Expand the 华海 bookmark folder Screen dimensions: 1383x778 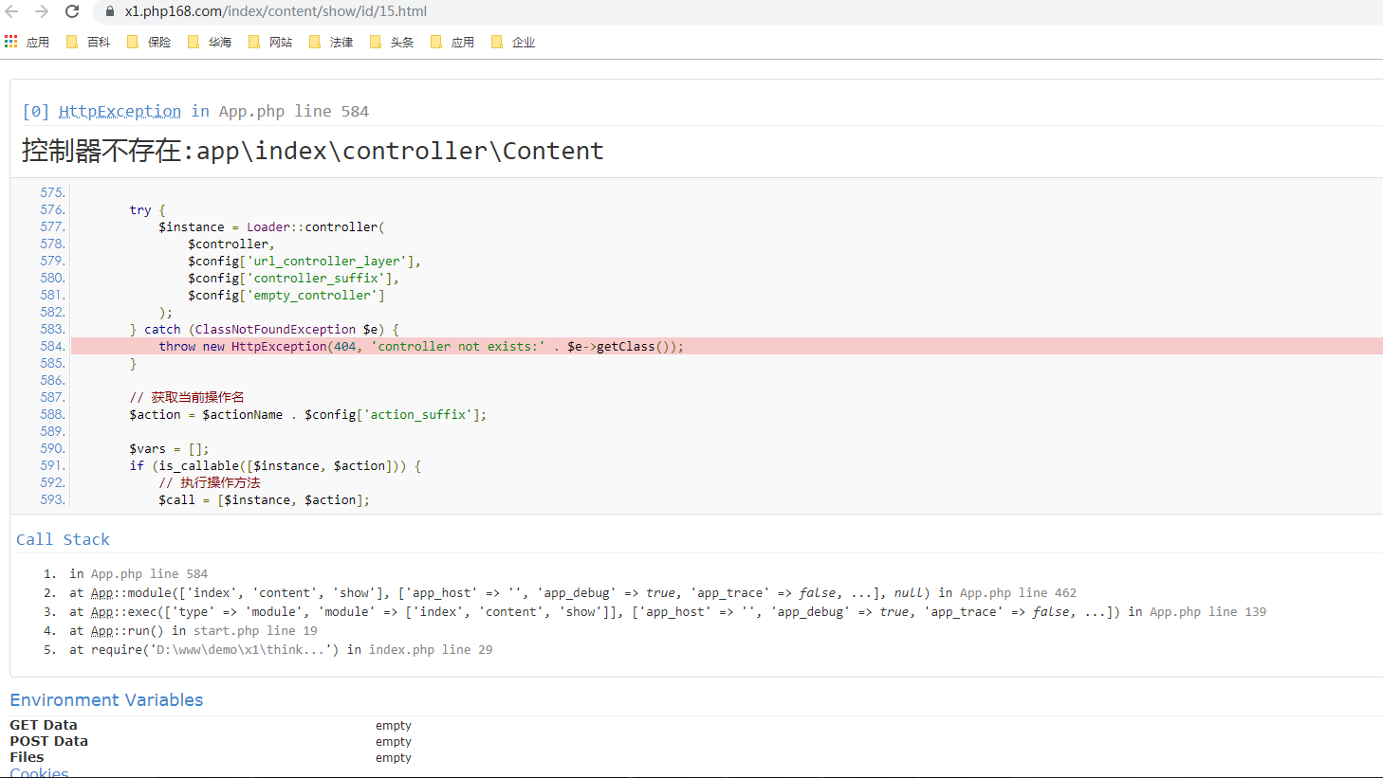pos(210,42)
